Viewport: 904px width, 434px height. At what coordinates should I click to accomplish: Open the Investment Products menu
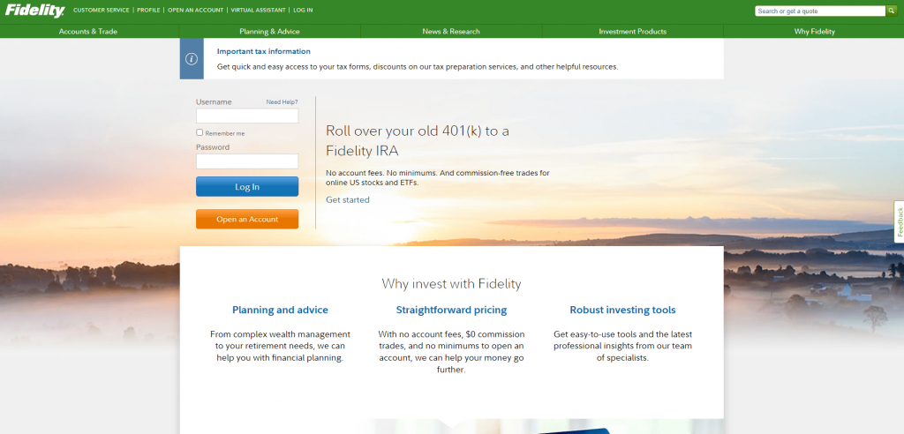pyautogui.click(x=632, y=31)
